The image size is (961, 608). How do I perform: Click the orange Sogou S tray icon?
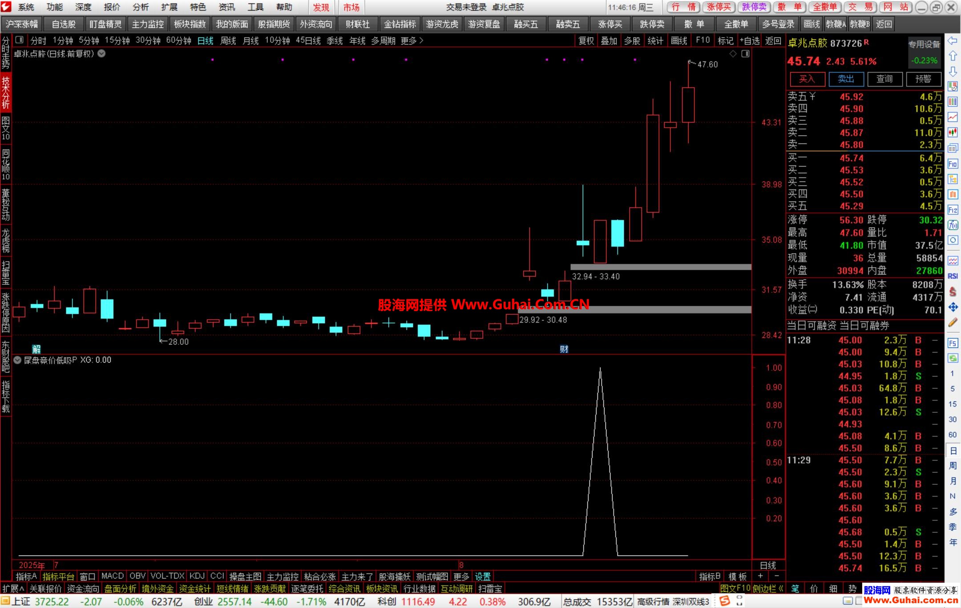(725, 601)
